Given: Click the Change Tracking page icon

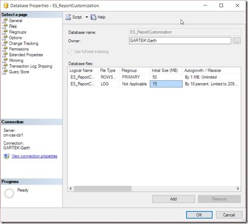Looking at the screenshot, I should click(x=5, y=43).
